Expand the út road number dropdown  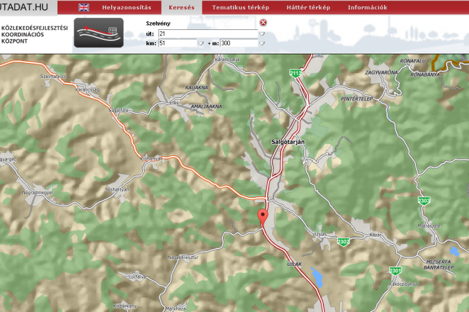click(262, 34)
